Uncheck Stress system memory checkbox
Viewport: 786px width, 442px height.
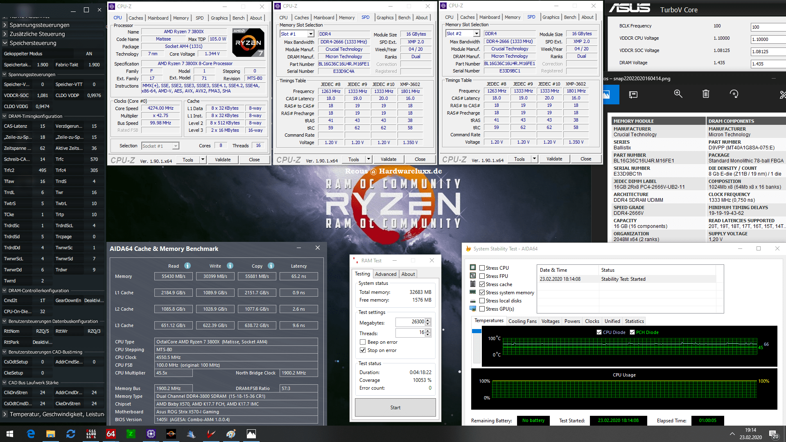tap(482, 293)
